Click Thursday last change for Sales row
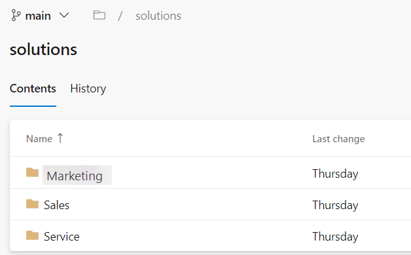 [x=335, y=205]
